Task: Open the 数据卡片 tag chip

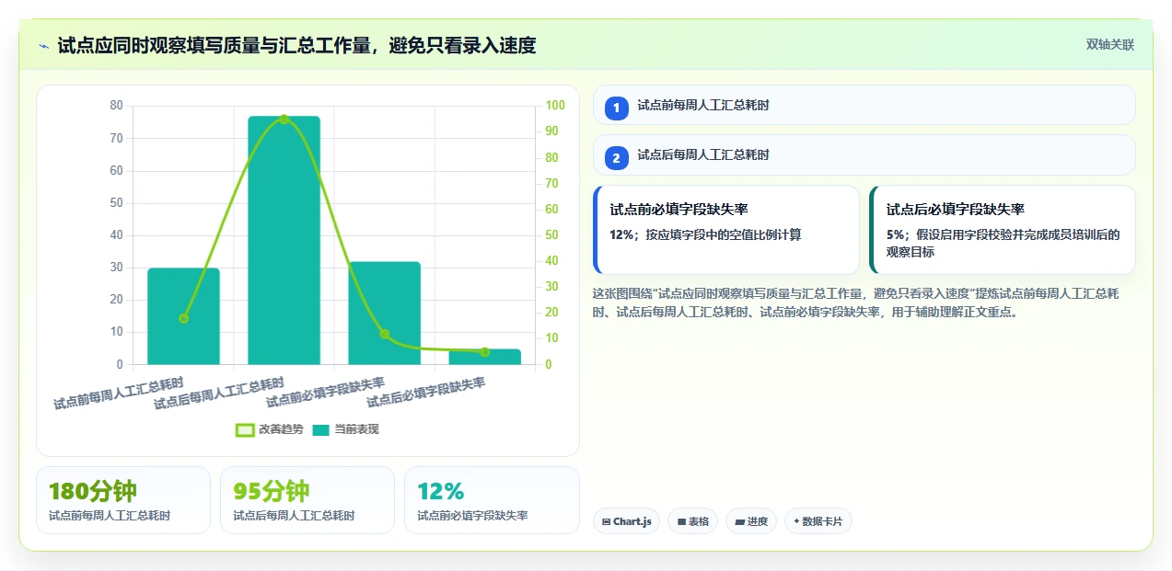Action: (818, 521)
